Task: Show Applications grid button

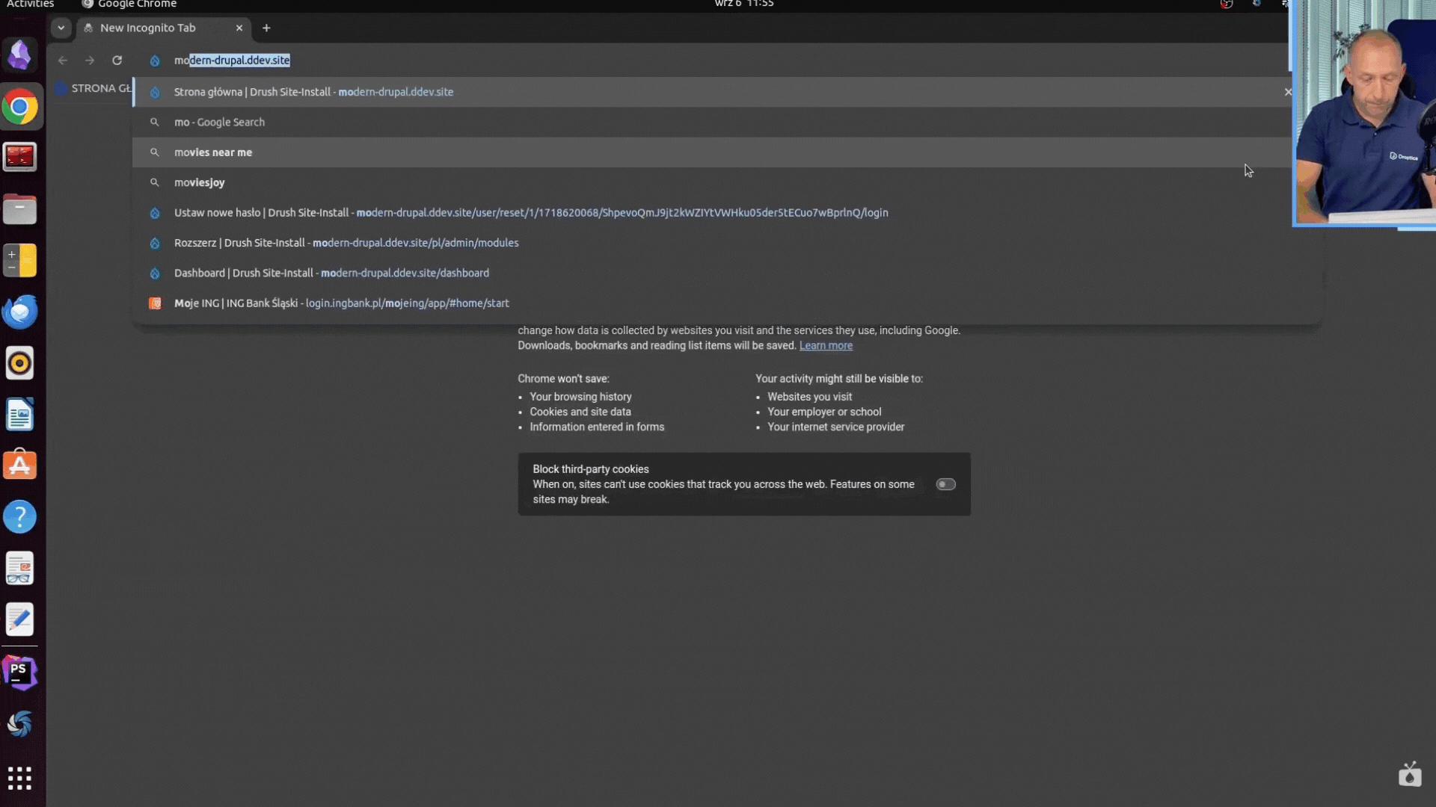Action: click(x=20, y=778)
